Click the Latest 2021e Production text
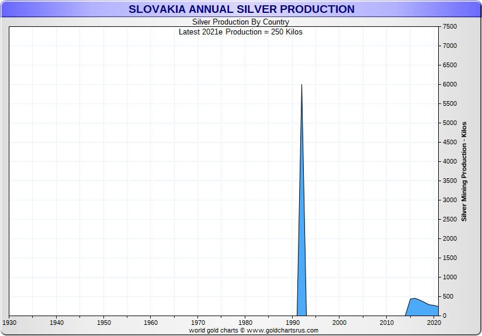This screenshot has width=482, height=336. (241, 32)
